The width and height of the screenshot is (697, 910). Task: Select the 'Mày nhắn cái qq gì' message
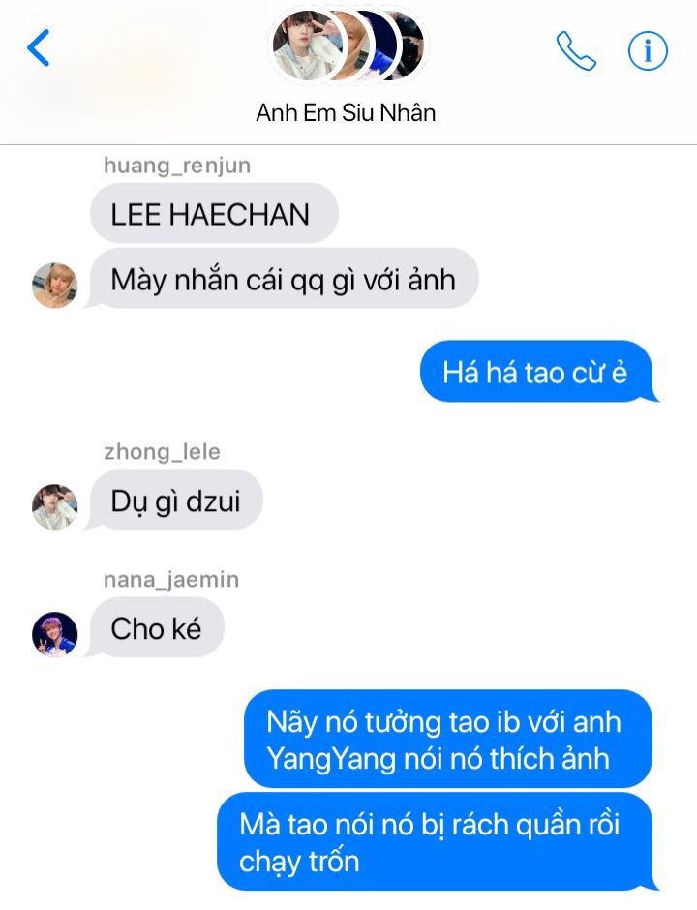click(x=282, y=278)
